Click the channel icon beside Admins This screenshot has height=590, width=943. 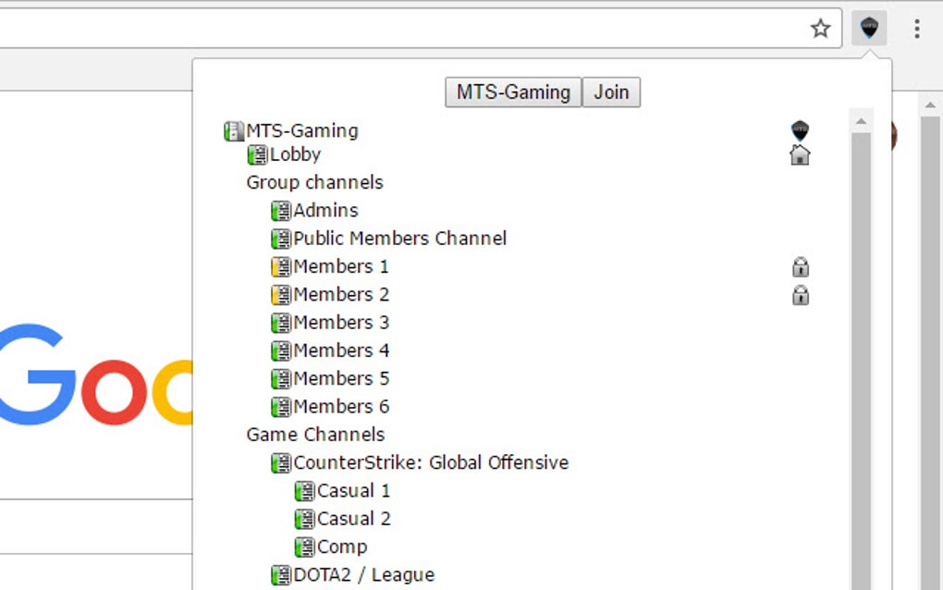[x=282, y=210]
